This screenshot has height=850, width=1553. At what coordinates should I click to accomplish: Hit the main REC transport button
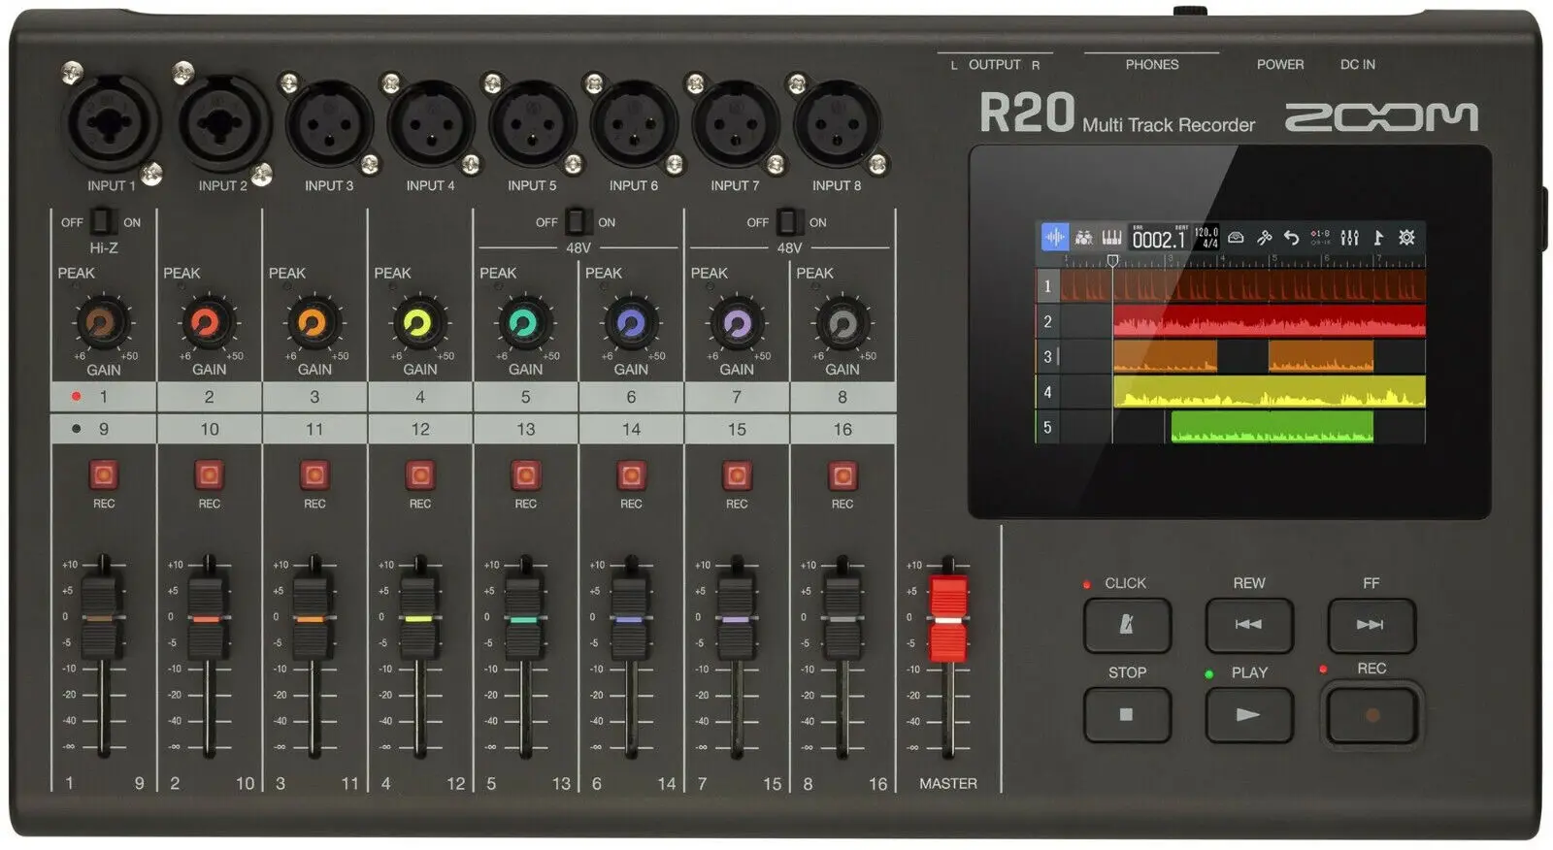coord(1371,715)
